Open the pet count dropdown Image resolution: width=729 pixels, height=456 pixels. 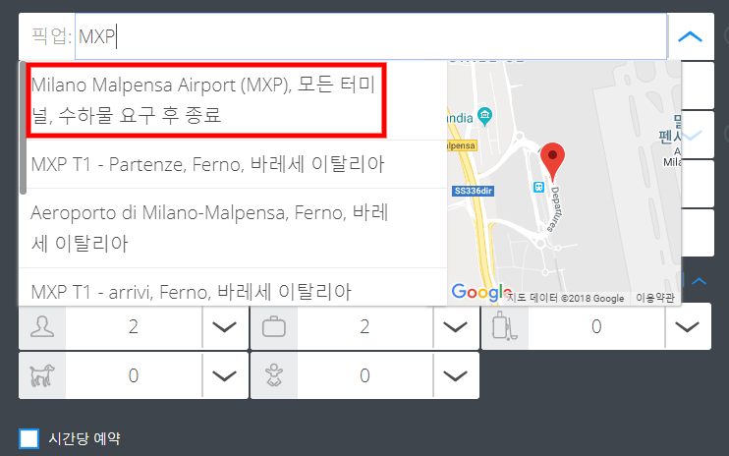click(x=225, y=374)
